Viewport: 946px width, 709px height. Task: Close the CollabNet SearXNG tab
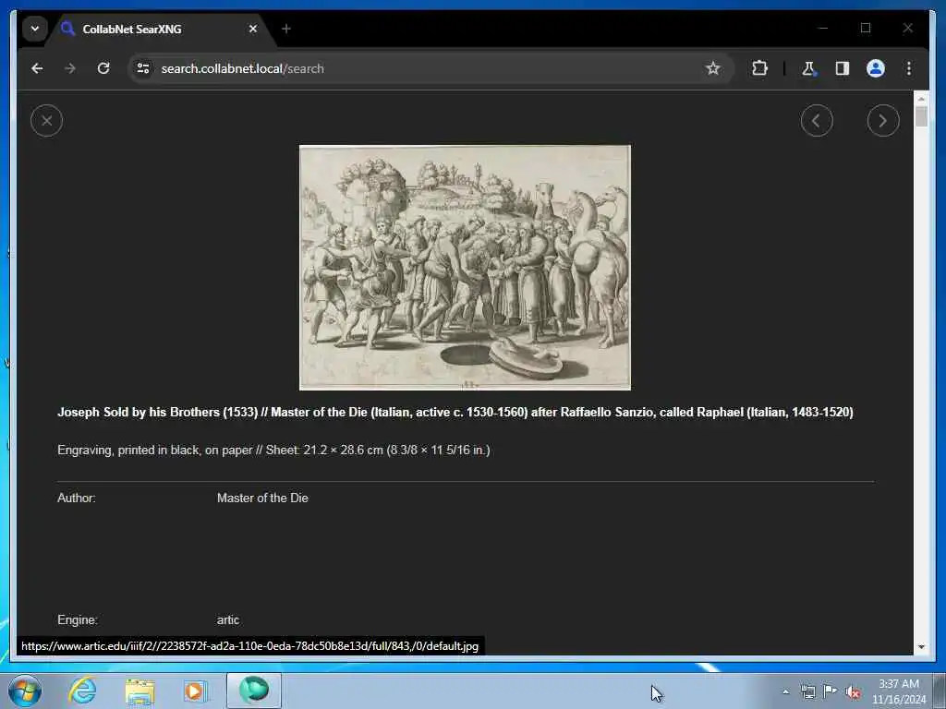pos(253,29)
